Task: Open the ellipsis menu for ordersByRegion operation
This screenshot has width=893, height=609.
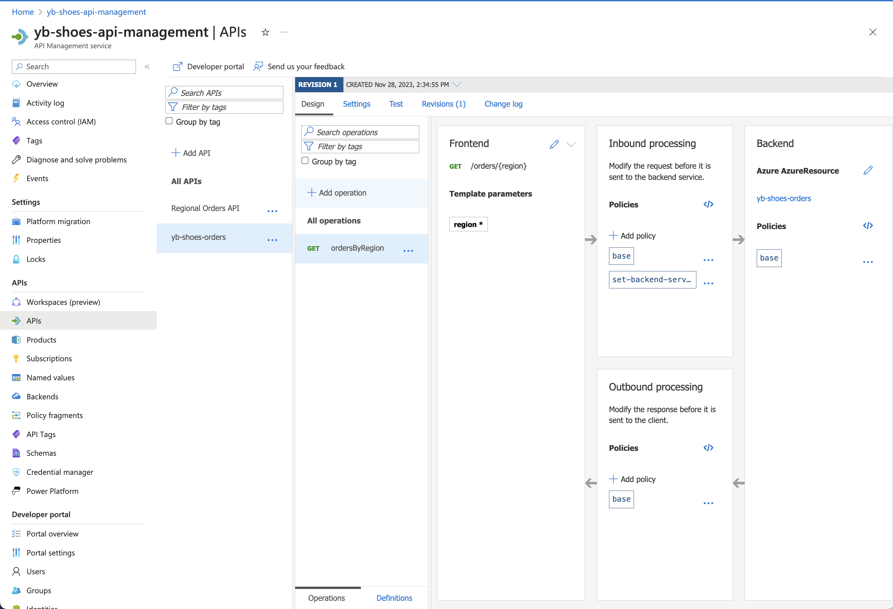Action: click(408, 250)
